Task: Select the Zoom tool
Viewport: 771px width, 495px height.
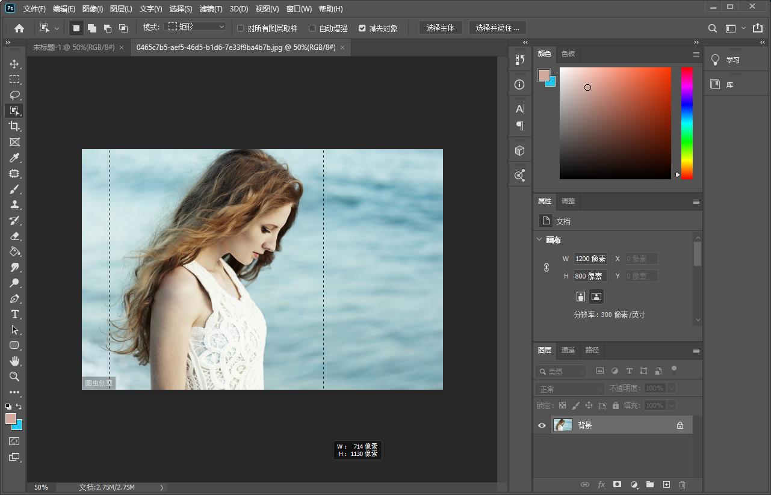Action: click(14, 377)
